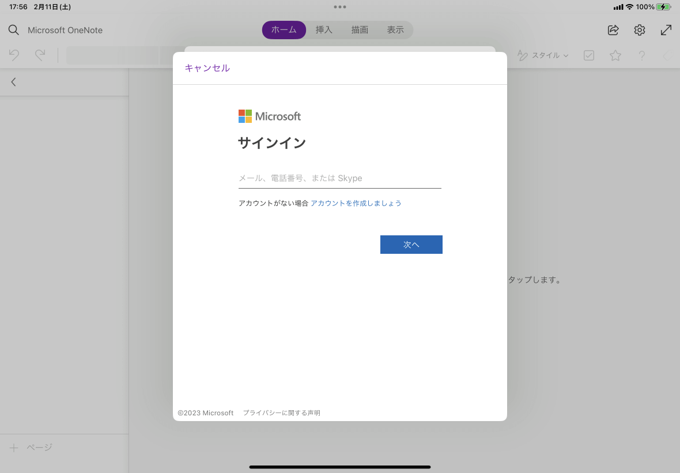Tap the Microsoft logo in dialog
This screenshot has height=473, width=680.
click(x=269, y=117)
